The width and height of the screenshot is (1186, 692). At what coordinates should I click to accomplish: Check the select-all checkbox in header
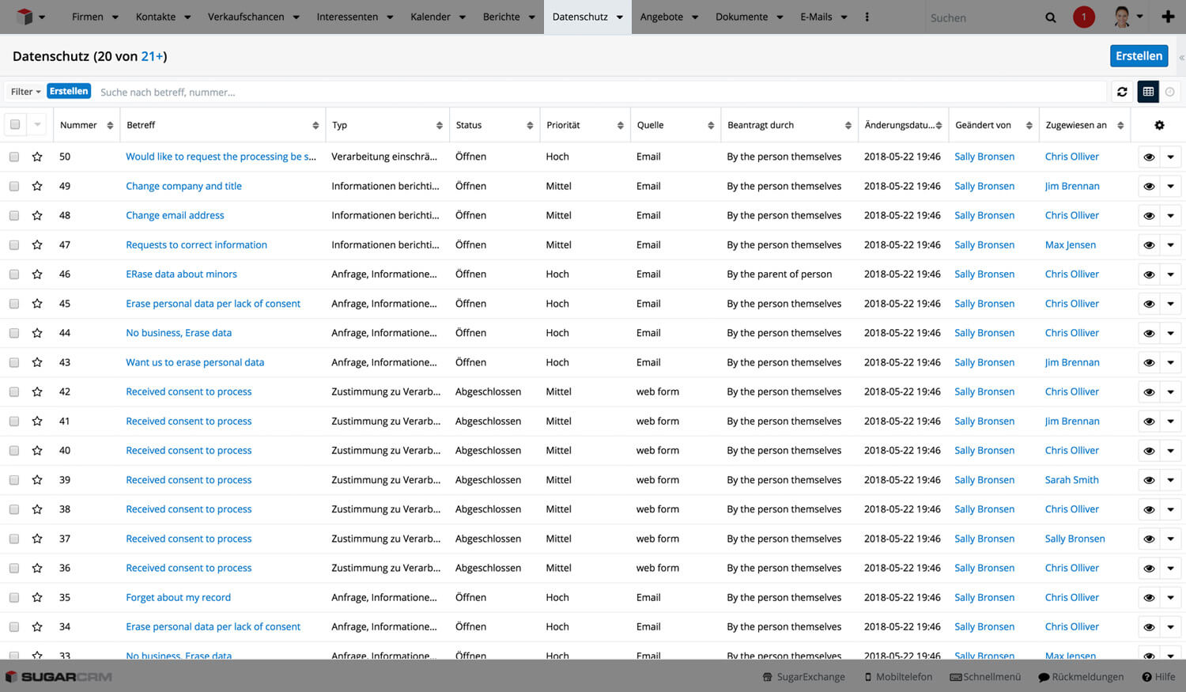coord(15,125)
